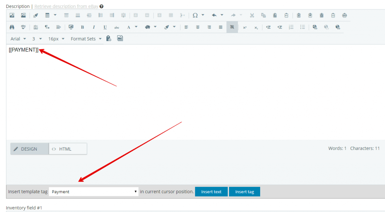Screen dimensions: 385x212
Task: Click the Paste clipboard icon
Action: tap(275, 15)
